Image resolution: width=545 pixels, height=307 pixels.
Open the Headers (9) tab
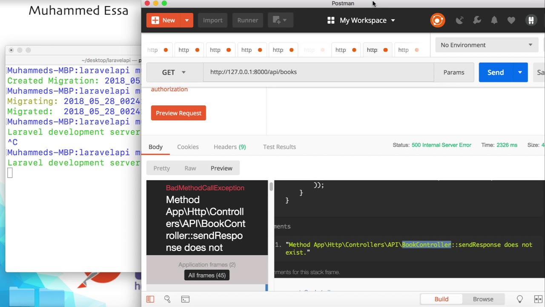pyautogui.click(x=229, y=147)
